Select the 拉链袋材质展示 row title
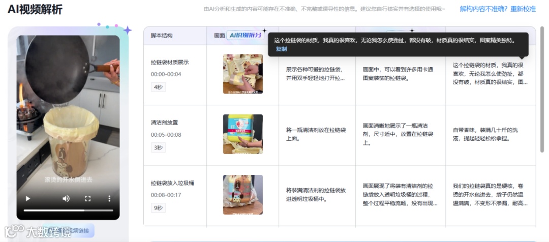 170,63
